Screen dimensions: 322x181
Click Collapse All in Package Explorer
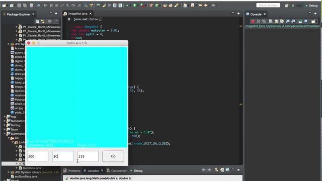click(37, 21)
